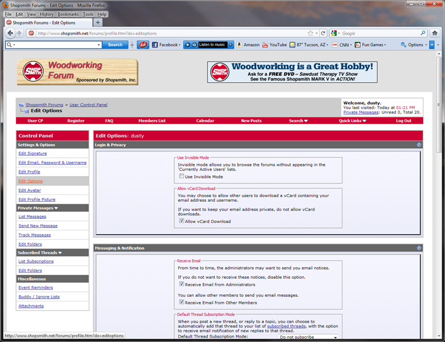Uncheck Allow vCard Download
The width and height of the screenshot is (445, 342).
point(182,221)
